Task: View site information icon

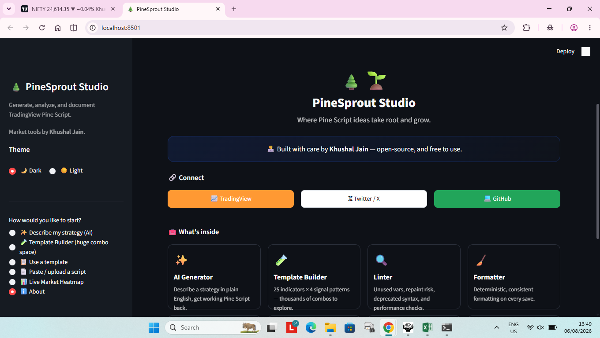Action: point(93,28)
